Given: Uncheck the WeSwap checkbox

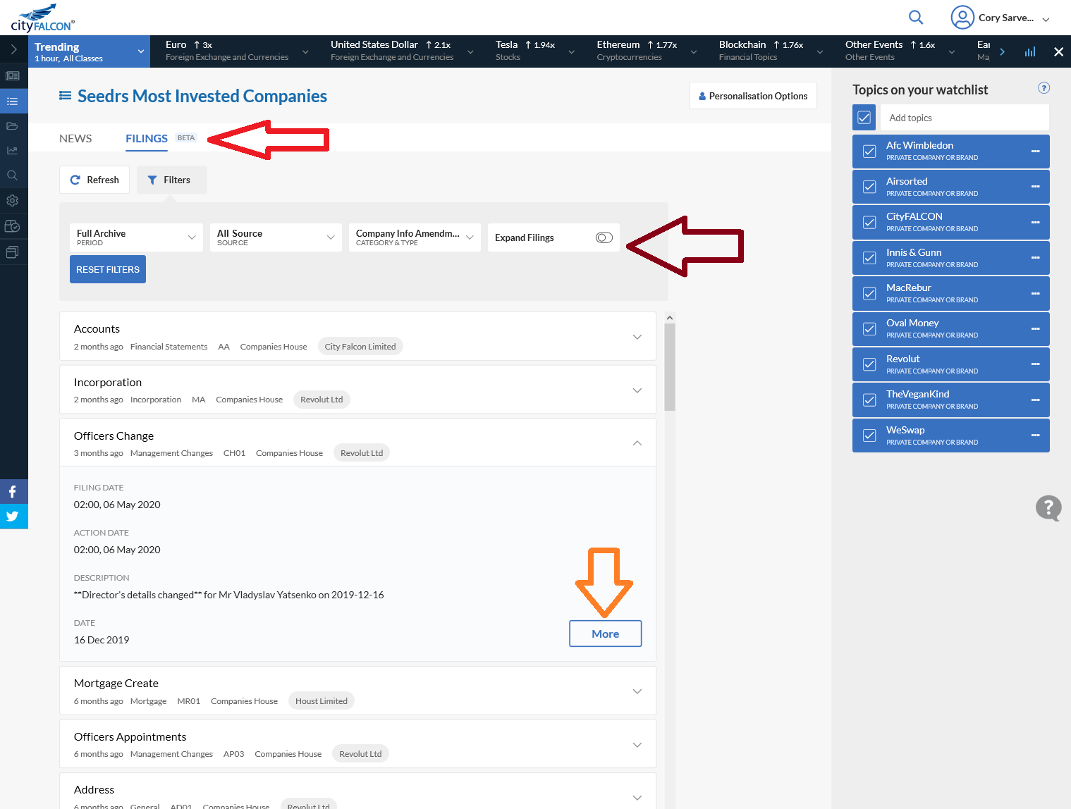Looking at the screenshot, I should pyautogui.click(x=869, y=436).
